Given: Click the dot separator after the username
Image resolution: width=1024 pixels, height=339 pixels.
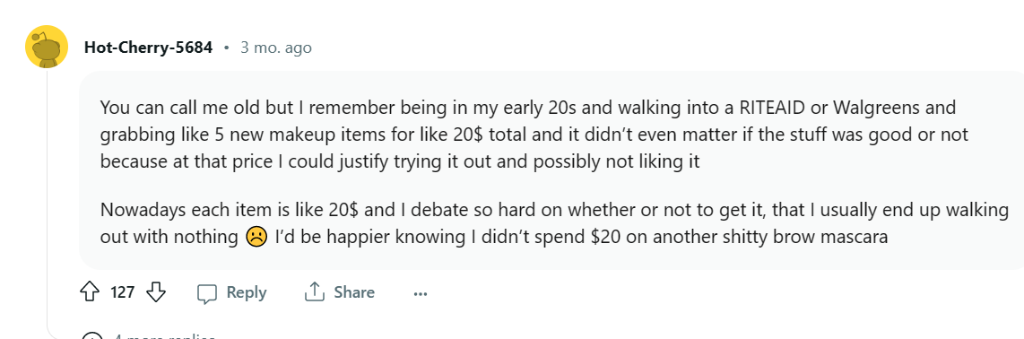Looking at the screenshot, I should point(227,48).
